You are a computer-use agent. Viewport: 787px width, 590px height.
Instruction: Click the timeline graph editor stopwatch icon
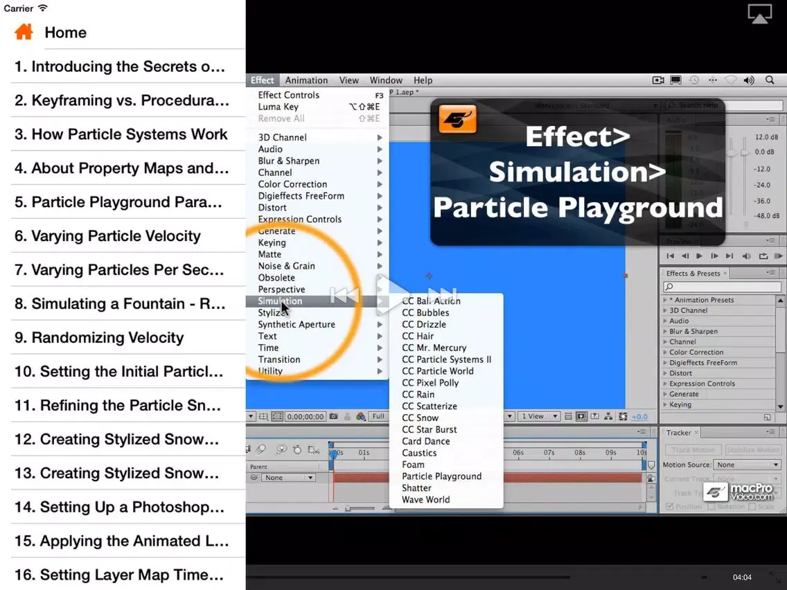(297, 449)
